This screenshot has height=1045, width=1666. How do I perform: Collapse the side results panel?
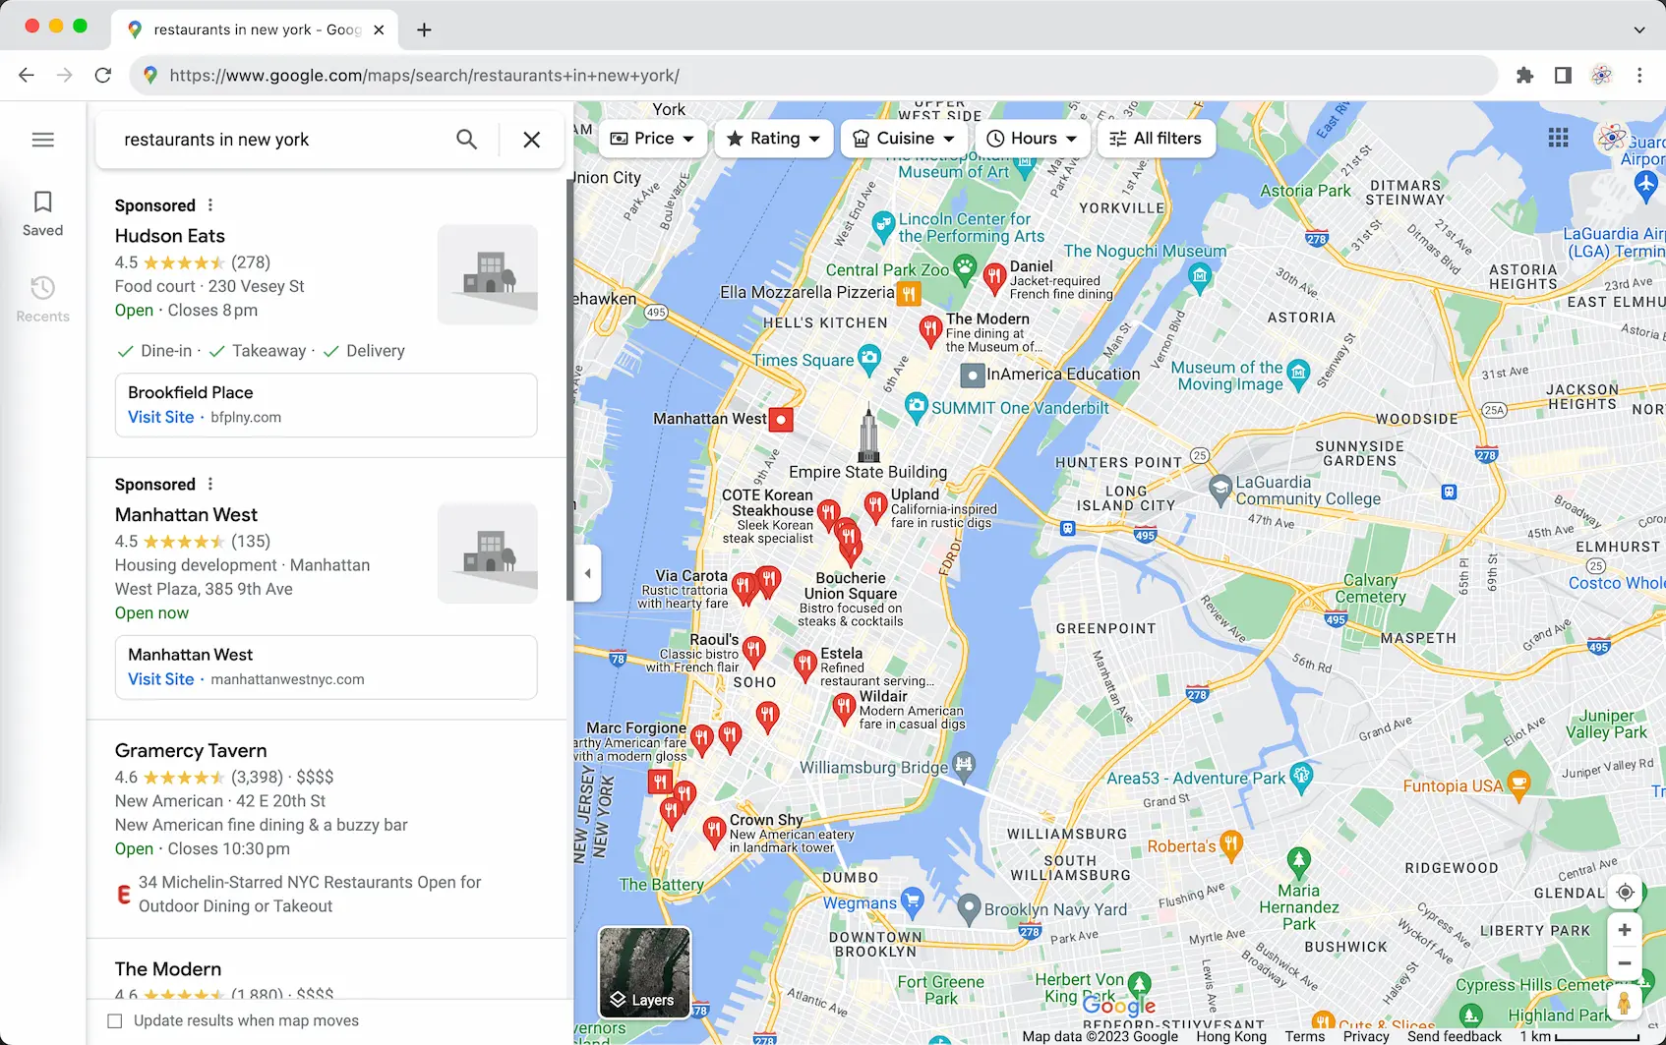[x=587, y=573]
